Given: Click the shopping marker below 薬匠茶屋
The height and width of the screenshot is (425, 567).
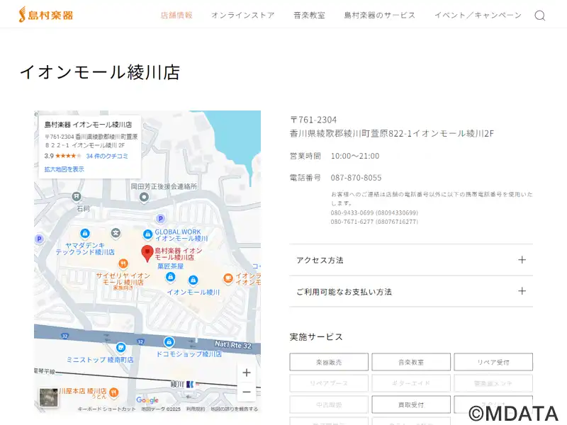Looking at the screenshot, I should [170, 277].
